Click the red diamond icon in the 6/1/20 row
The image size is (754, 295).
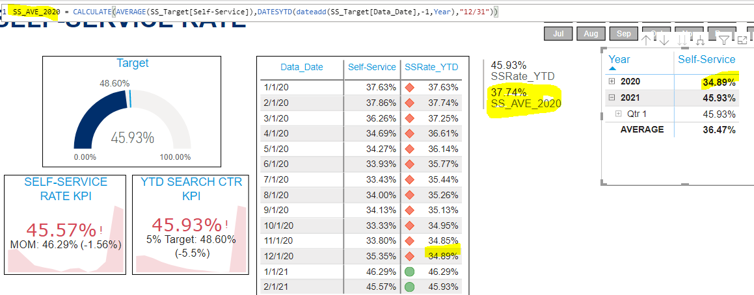pyautogui.click(x=410, y=164)
